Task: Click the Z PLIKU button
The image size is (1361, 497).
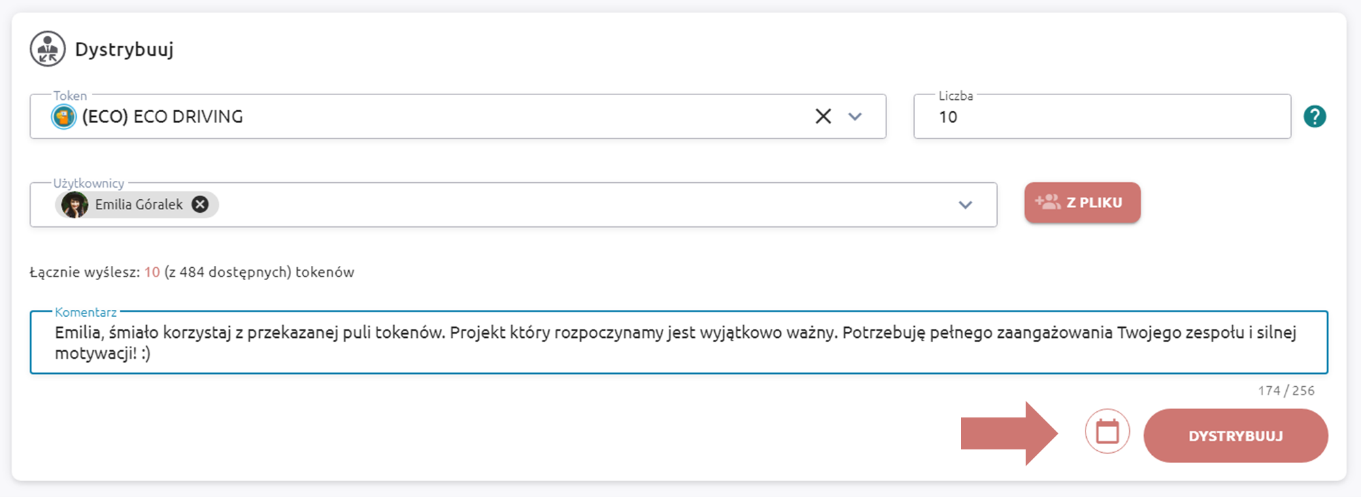Action: pos(1082,203)
